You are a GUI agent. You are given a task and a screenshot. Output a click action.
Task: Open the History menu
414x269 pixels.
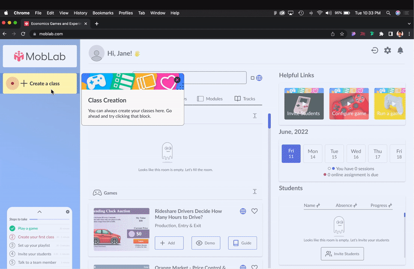click(80, 13)
